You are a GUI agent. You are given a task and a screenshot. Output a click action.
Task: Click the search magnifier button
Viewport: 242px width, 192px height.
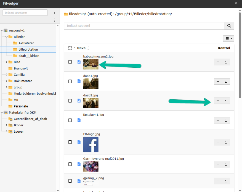[229, 26]
